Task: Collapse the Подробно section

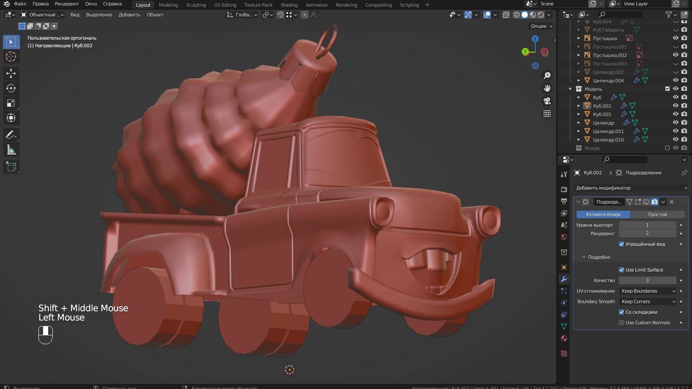Action: click(x=584, y=257)
